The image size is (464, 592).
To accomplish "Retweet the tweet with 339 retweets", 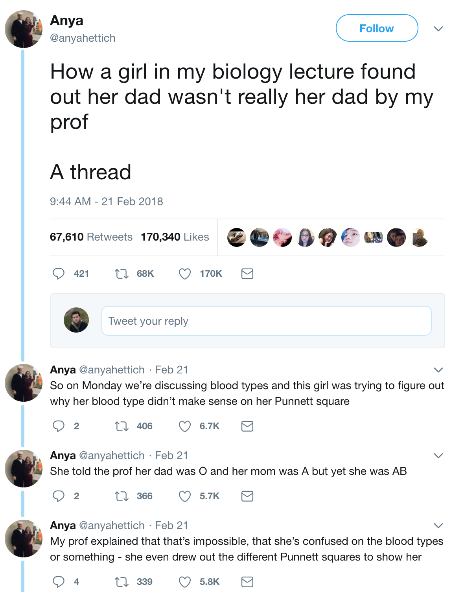I will [122, 582].
